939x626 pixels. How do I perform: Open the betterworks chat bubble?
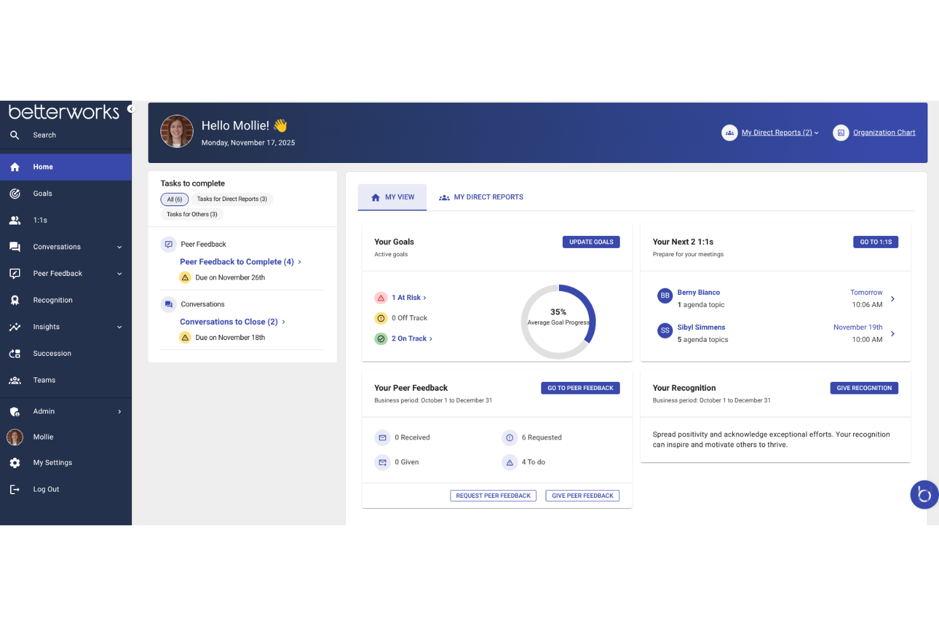(x=924, y=495)
